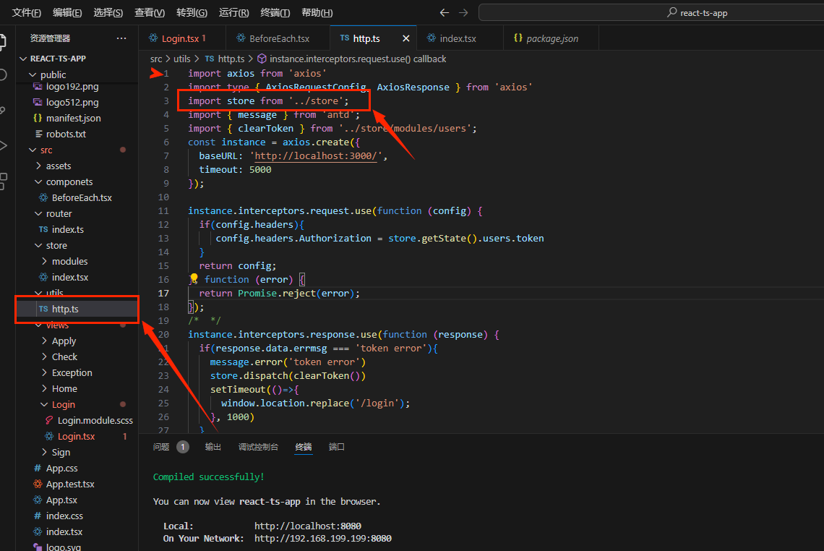Screen dimensions: 824x551
Task: Open the Go (转到) menu
Action: 192,12
